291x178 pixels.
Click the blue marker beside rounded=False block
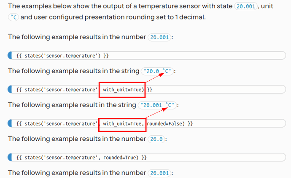10,123
